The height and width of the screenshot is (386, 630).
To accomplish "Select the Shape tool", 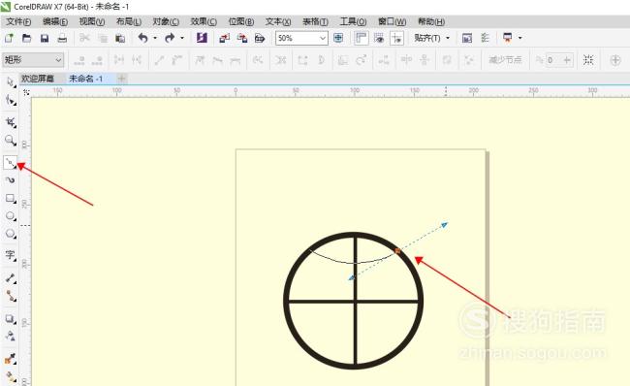I will point(11,100).
